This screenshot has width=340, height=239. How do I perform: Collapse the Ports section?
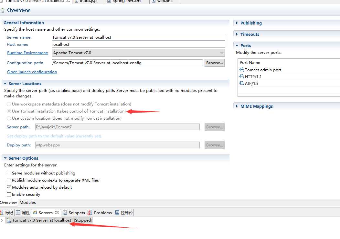pyautogui.click(x=237, y=46)
